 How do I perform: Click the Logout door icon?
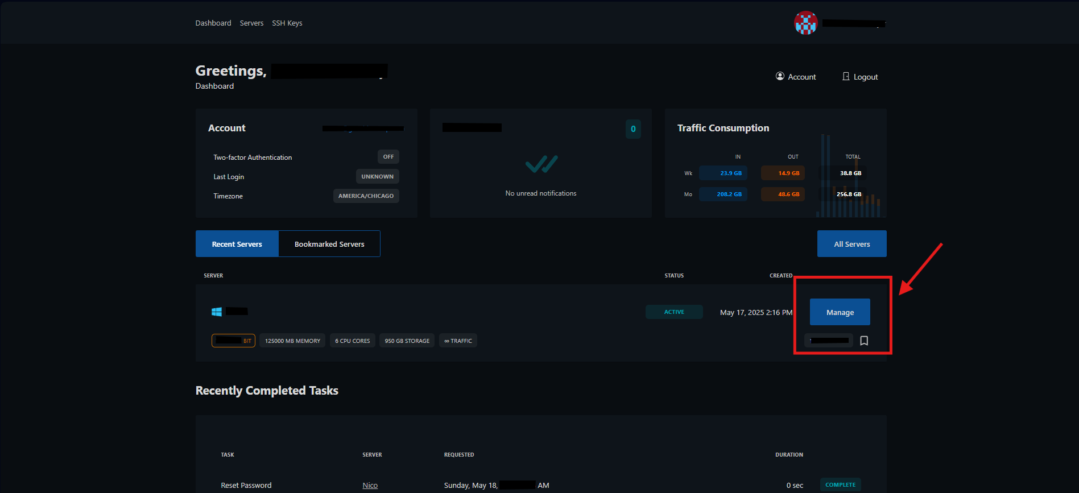pyautogui.click(x=846, y=76)
